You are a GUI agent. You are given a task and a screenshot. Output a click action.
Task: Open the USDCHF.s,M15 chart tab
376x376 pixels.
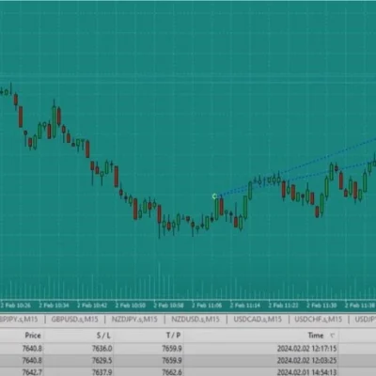[x=318, y=320]
